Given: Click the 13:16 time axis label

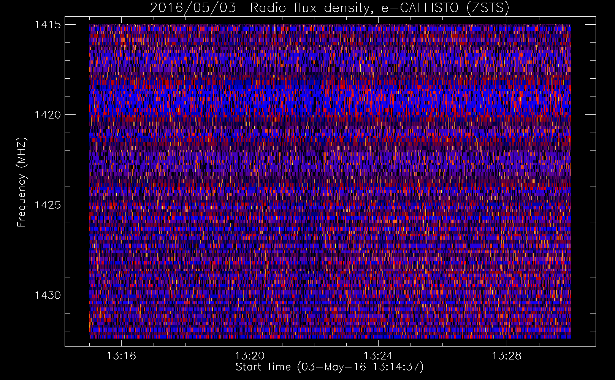Looking at the screenshot, I should 121,356.
